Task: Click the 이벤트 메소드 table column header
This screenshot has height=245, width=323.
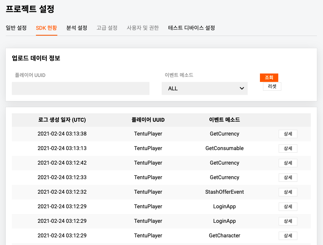Action: (x=224, y=120)
